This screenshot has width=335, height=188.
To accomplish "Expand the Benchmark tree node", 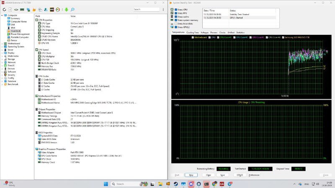I will (x=2, y=85).
